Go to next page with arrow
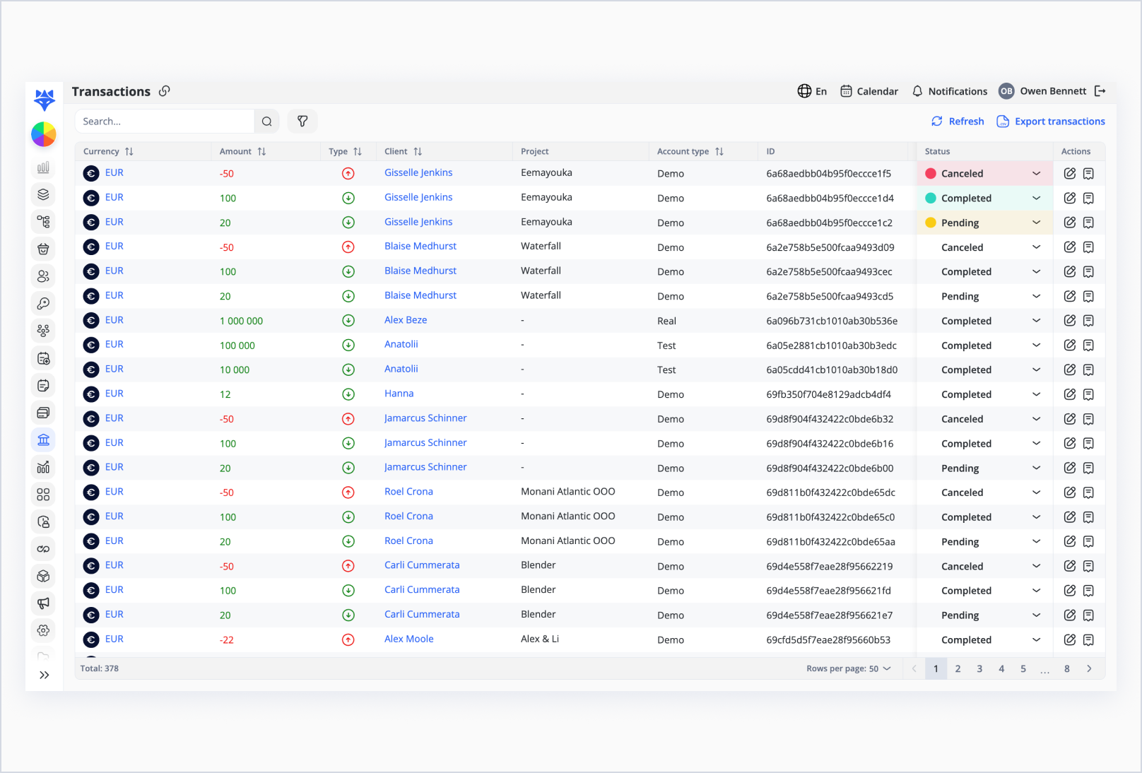The image size is (1142, 773). [1089, 668]
